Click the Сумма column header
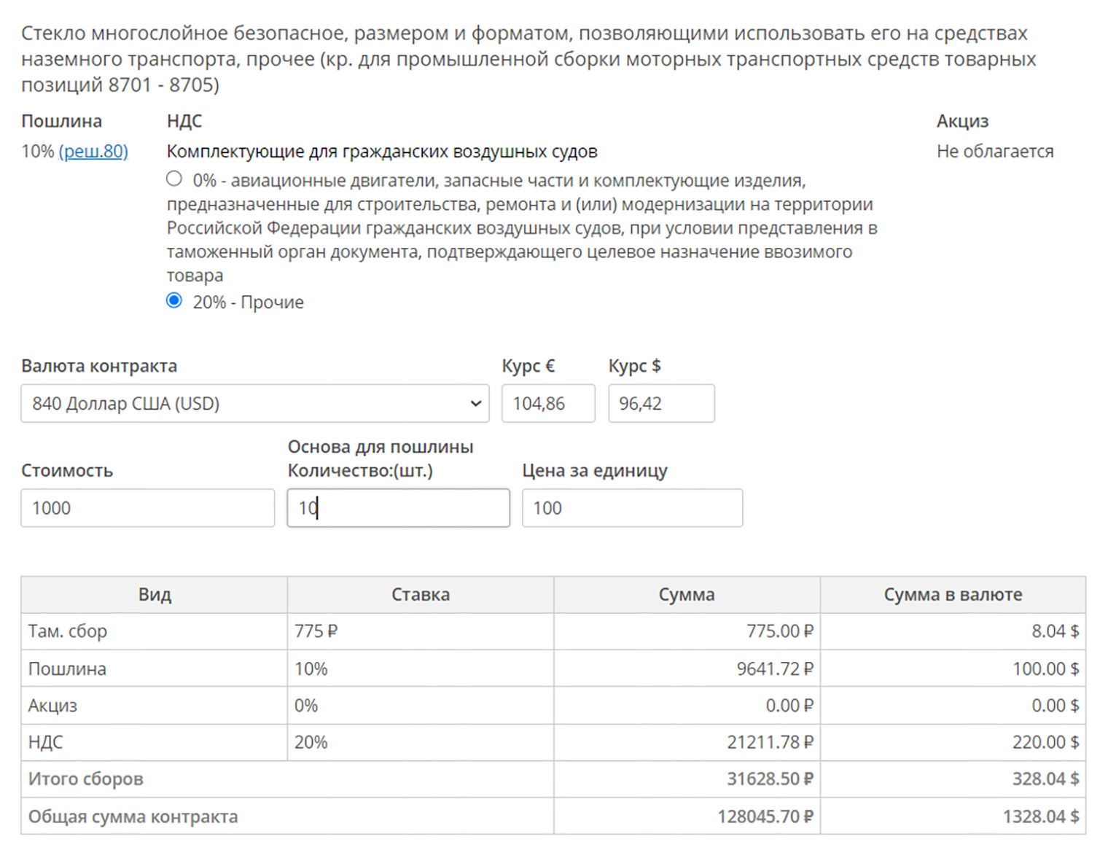 tap(687, 595)
